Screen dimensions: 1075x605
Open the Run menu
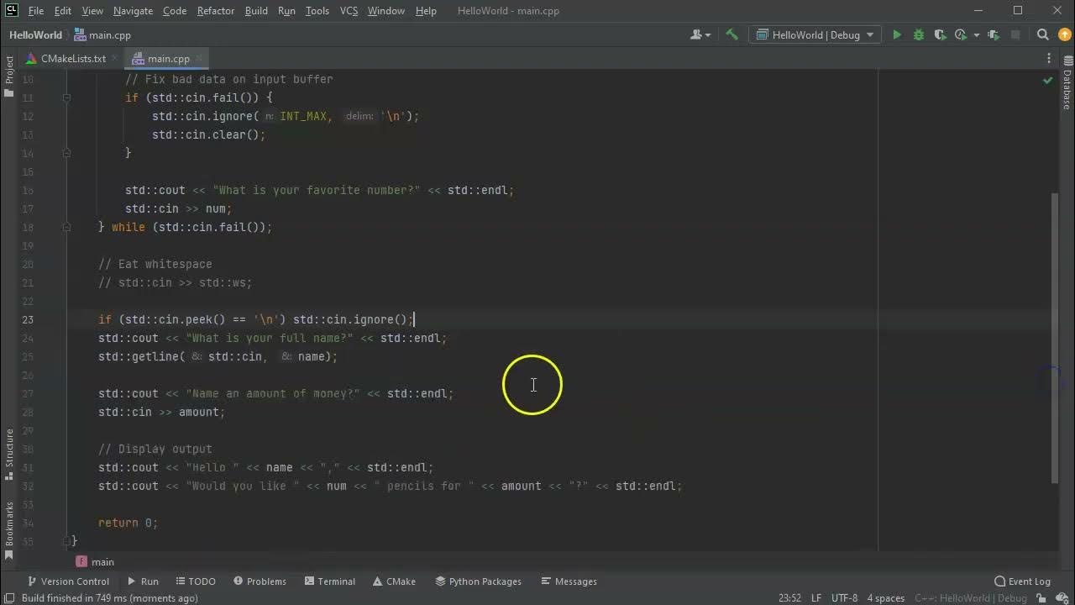click(286, 11)
